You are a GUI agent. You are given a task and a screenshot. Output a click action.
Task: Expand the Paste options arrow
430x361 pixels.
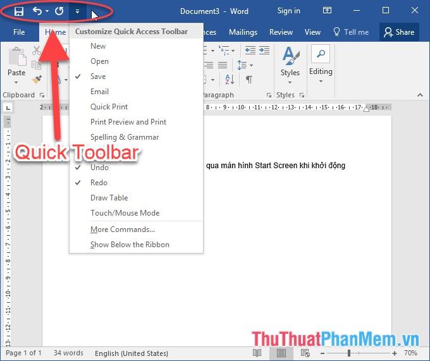pyautogui.click(x=16, y=82)
